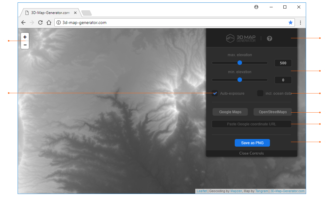Reload the page
331x197 pixels.
click(x=40, y=22)
